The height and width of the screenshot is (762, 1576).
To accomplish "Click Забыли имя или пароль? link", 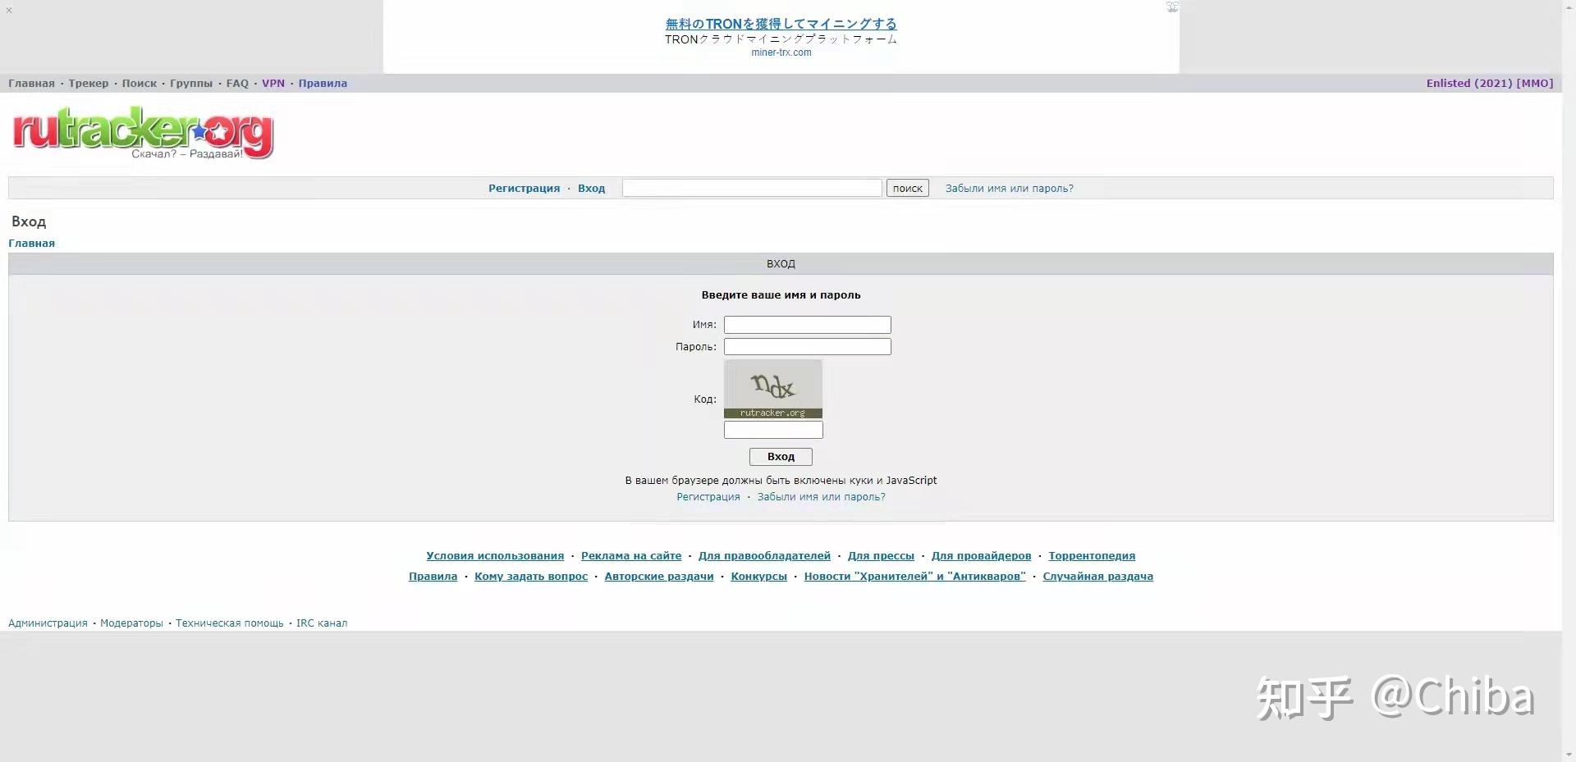I will (1007, 188).
